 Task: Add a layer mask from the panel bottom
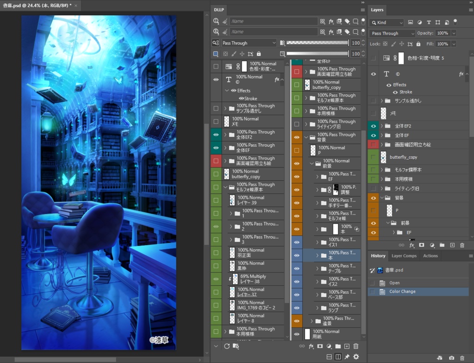(422, 246)
